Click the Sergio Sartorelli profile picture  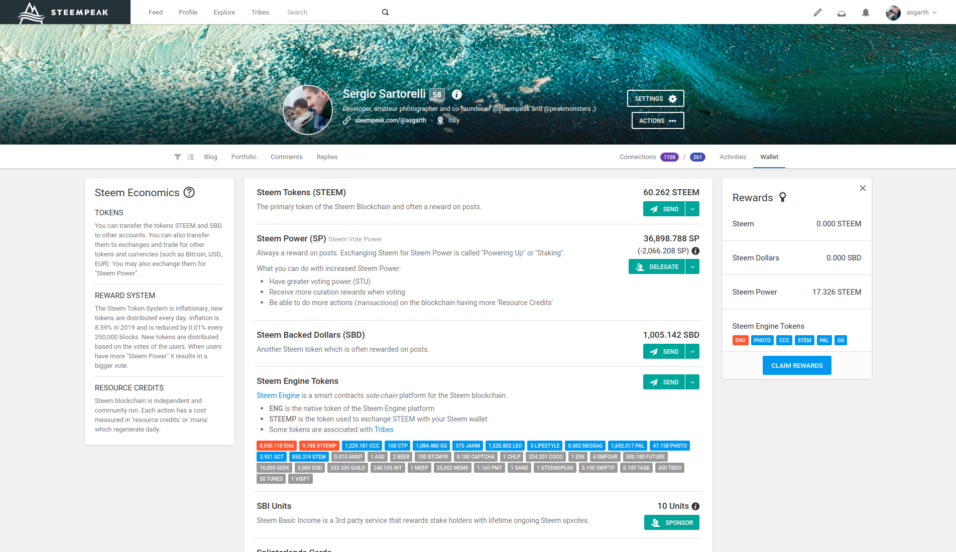(x=308, y=110)
